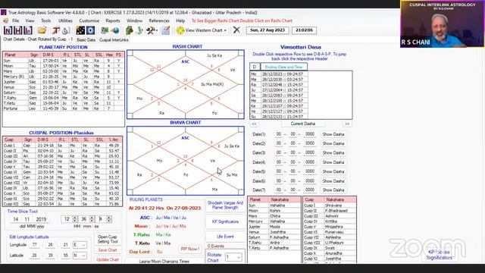
Task: Click the starry night sky icon
Action: (x=80, y=30)
